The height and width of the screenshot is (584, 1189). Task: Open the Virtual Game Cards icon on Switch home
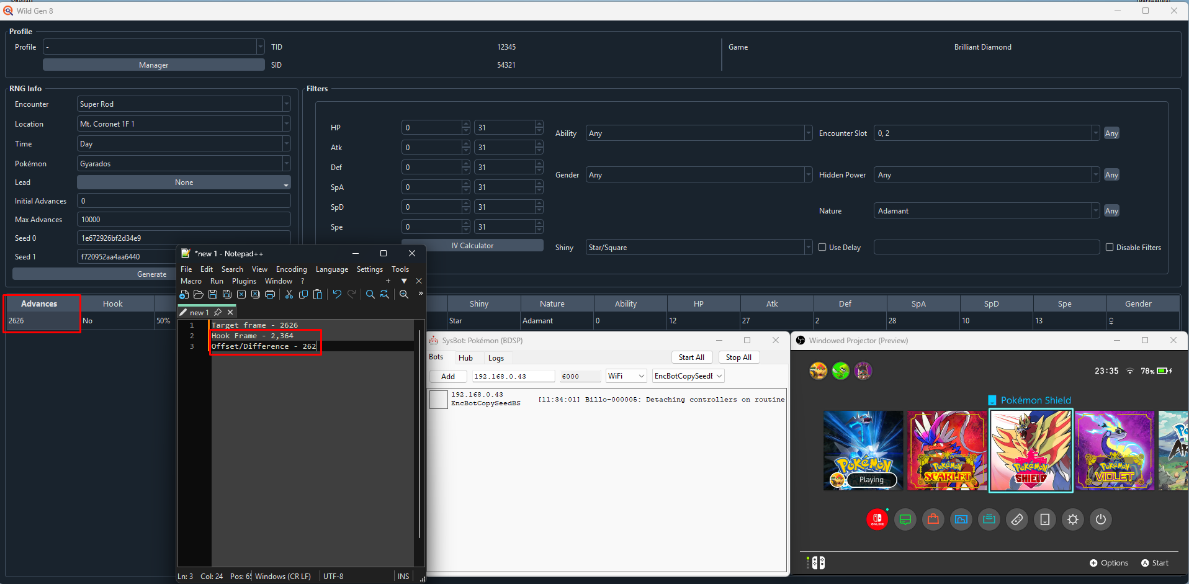pyautogui.click(x=1045, y=519)
